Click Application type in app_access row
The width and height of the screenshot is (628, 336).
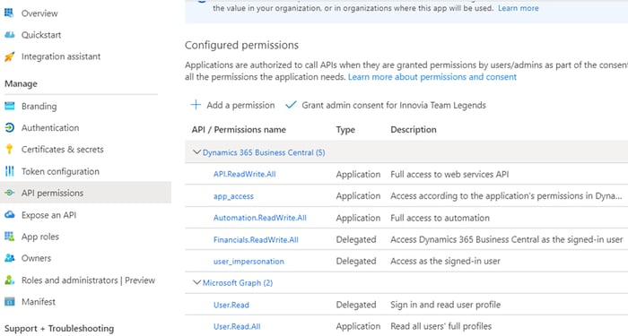(x=358, y=195)
